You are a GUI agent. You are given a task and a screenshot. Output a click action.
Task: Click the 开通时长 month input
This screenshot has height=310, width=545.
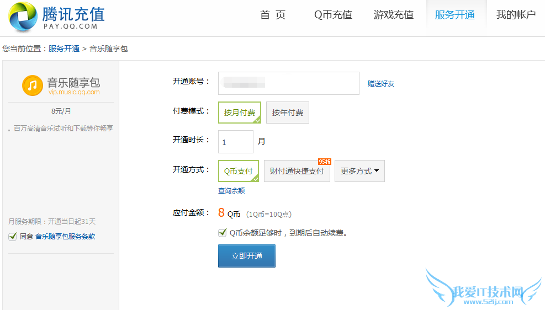[236, 142]
